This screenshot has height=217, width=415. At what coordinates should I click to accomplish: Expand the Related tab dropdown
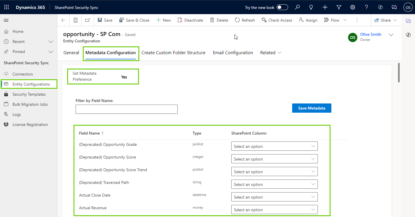click(x=271, y=53)
